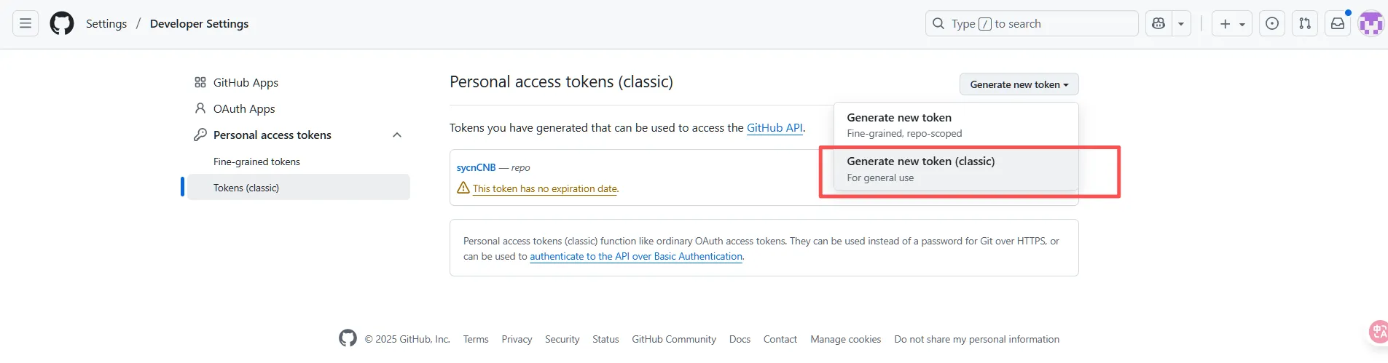Open notifications inbox icon
Screen dimensions: 1388x363
pyautogui.click(x=1338, y=24)
